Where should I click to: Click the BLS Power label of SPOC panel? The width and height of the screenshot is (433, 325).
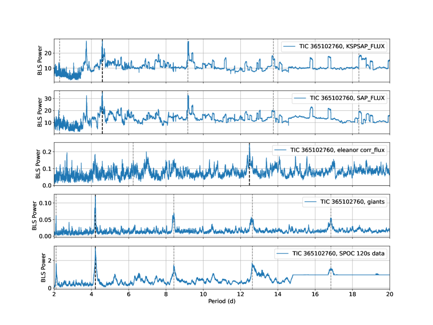click(x=43, y=267)
